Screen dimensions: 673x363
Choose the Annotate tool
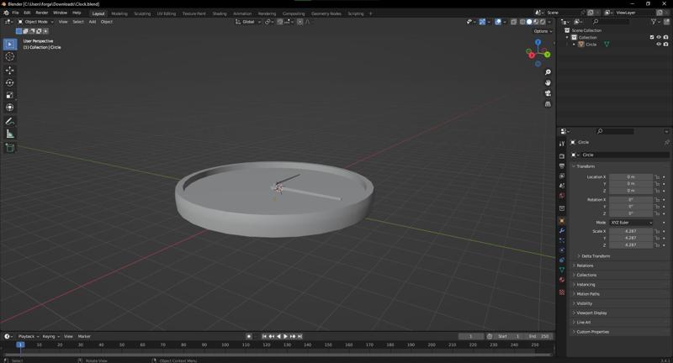[x=10, y=122]
